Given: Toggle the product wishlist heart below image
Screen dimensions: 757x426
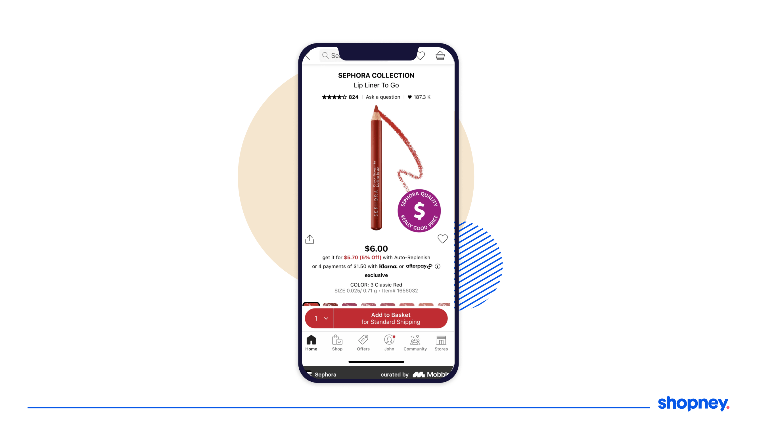Looking at the screenshot, I should (442, 239).
